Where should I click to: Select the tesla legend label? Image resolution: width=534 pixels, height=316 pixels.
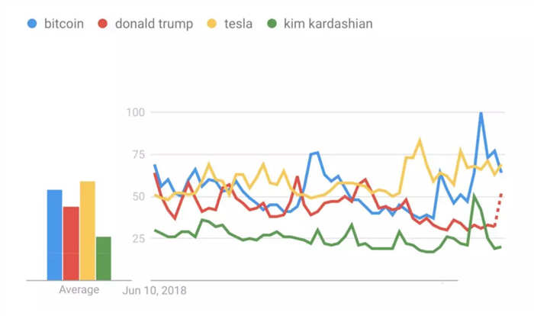coord(238,24)
